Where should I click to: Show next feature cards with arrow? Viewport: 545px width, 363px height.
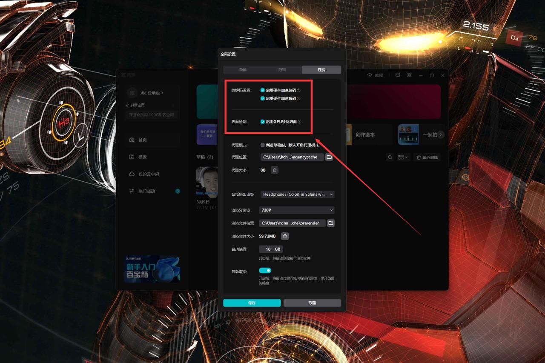pyautogui.click(x=441, y=134)
